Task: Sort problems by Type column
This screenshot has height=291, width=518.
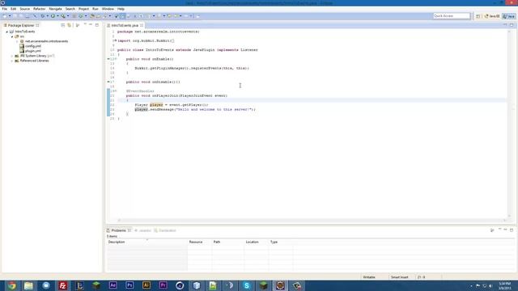Action: coord(281,242)
